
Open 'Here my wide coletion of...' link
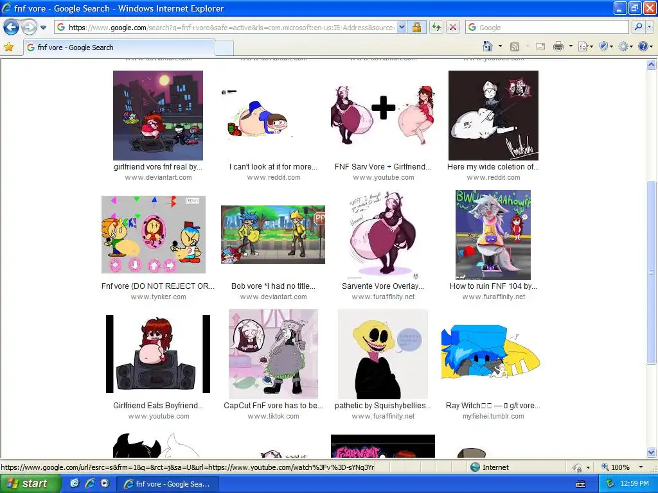point(493,167)
